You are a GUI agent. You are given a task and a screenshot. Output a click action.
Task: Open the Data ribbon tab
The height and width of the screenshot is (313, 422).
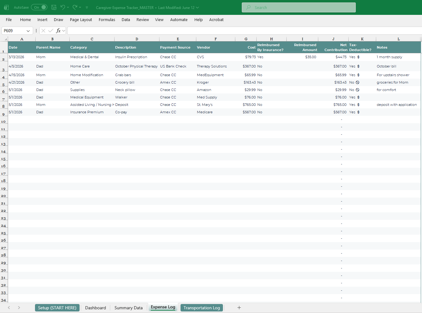126,20
